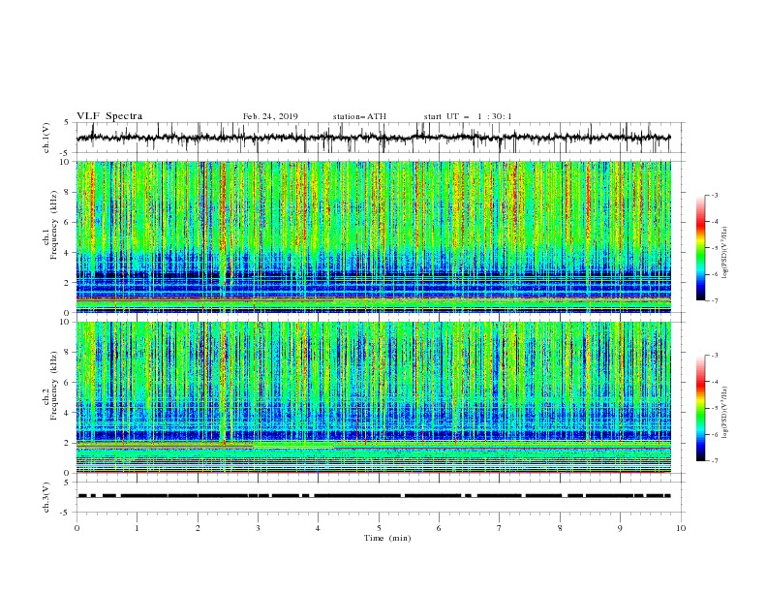The width and height of the screenshot is (767, 593).
Task: Click time axis tick label "9"
Action: [x=620, y=528]
